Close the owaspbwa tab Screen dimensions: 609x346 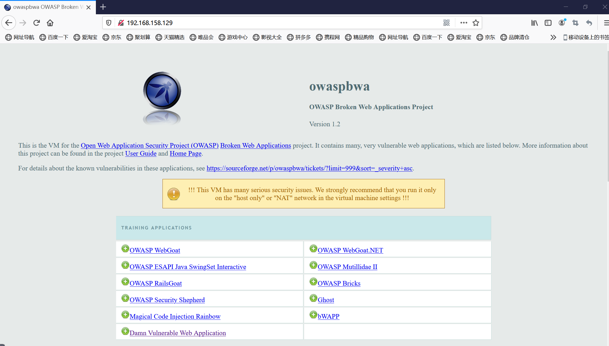point(89,7)
